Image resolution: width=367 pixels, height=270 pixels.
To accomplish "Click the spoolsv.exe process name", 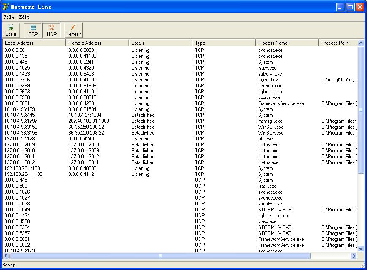I will (x=270, y=204).
